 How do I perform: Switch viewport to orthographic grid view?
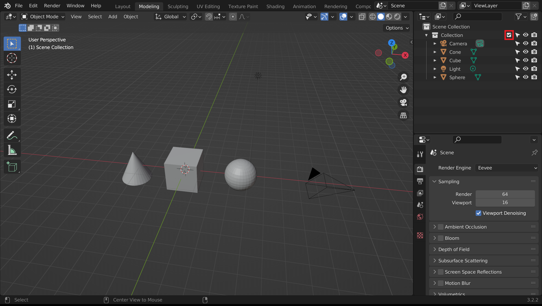pos(403,115)
